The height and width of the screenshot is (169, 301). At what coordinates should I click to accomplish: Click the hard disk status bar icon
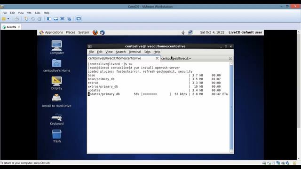(264, 163)
